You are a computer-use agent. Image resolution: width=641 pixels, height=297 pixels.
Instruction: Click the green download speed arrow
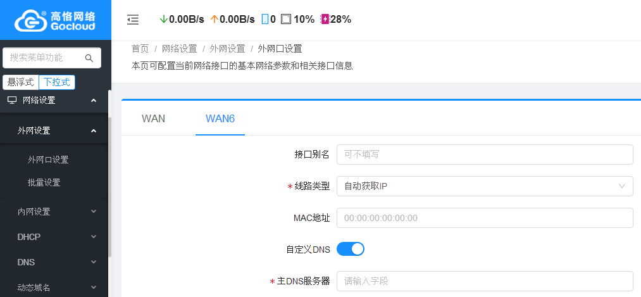[x=164, y=19]
